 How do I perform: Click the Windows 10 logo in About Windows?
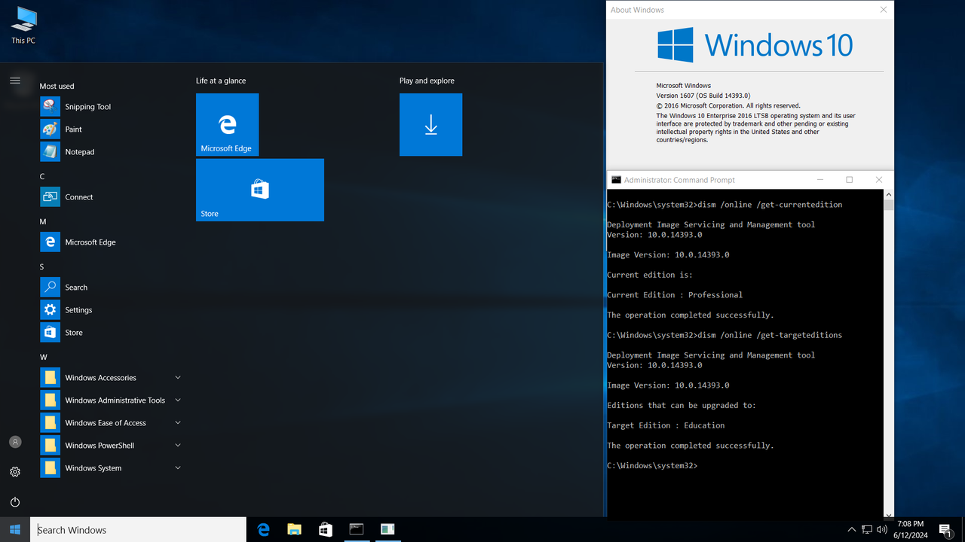[x=755, y=45]
